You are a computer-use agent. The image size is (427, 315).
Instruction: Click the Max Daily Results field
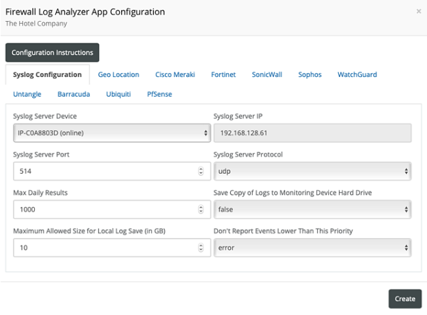112,209
